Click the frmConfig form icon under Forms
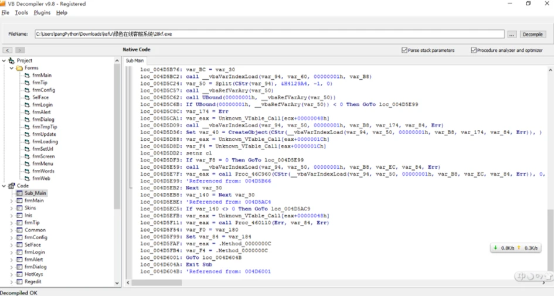Screen dimensions: 554x296 [27, 90]
